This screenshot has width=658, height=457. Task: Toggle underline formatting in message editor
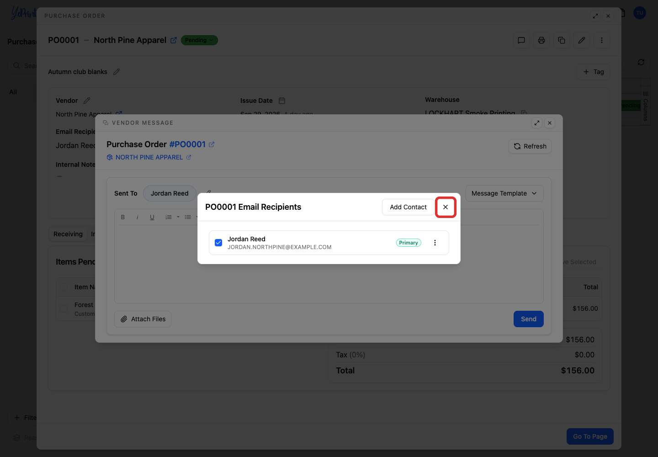152,217
